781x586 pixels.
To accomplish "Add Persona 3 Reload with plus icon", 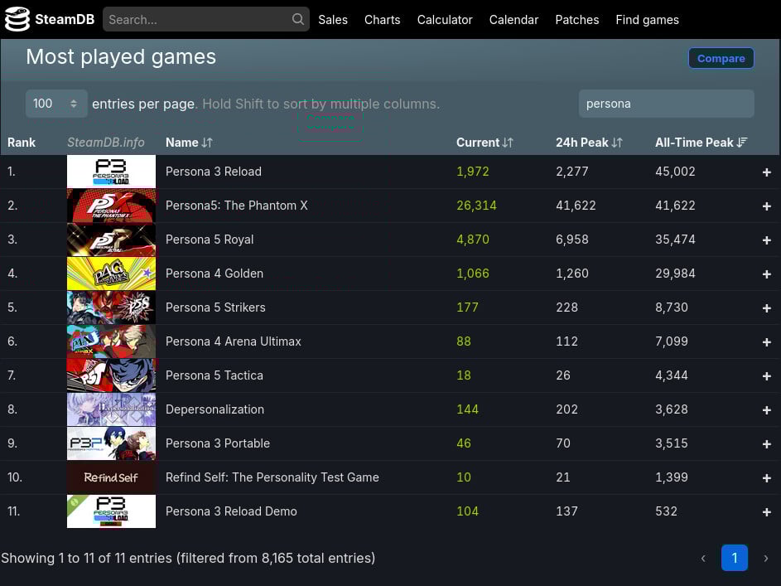I will pos(767,172).
